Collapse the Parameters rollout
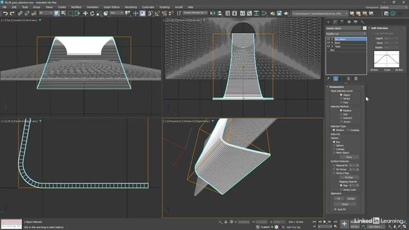409x230 pixels. [336, 87]
